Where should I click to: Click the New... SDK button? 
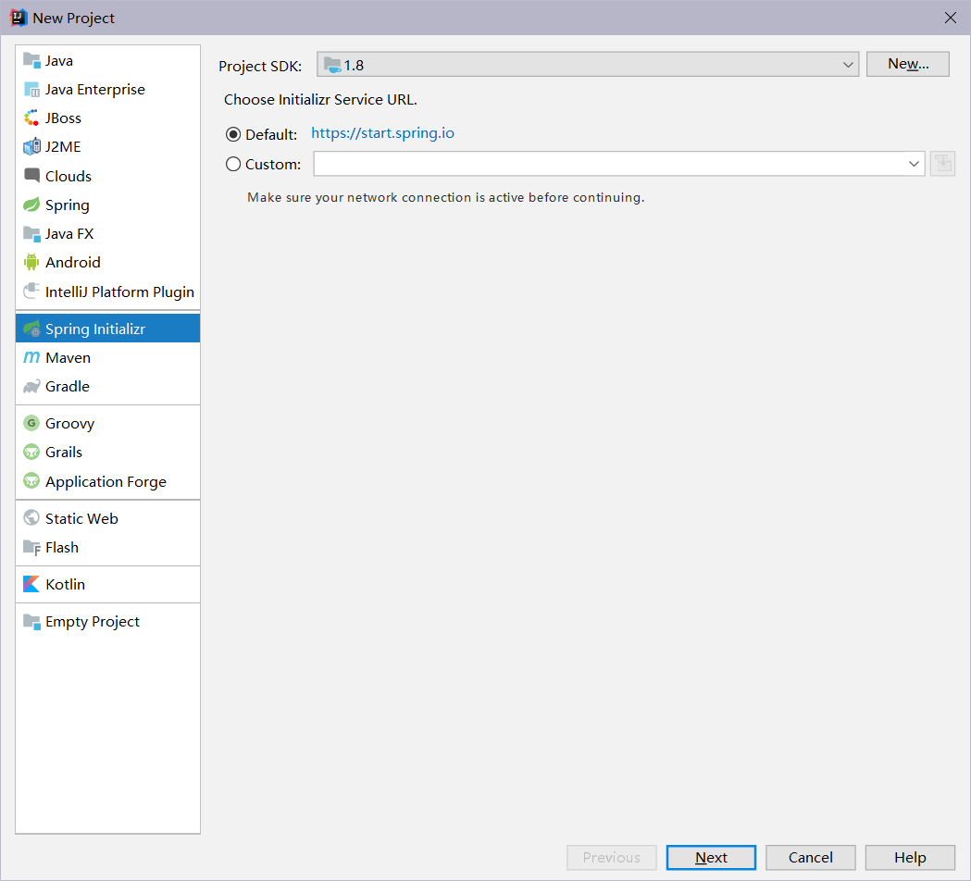coord(908,64)
